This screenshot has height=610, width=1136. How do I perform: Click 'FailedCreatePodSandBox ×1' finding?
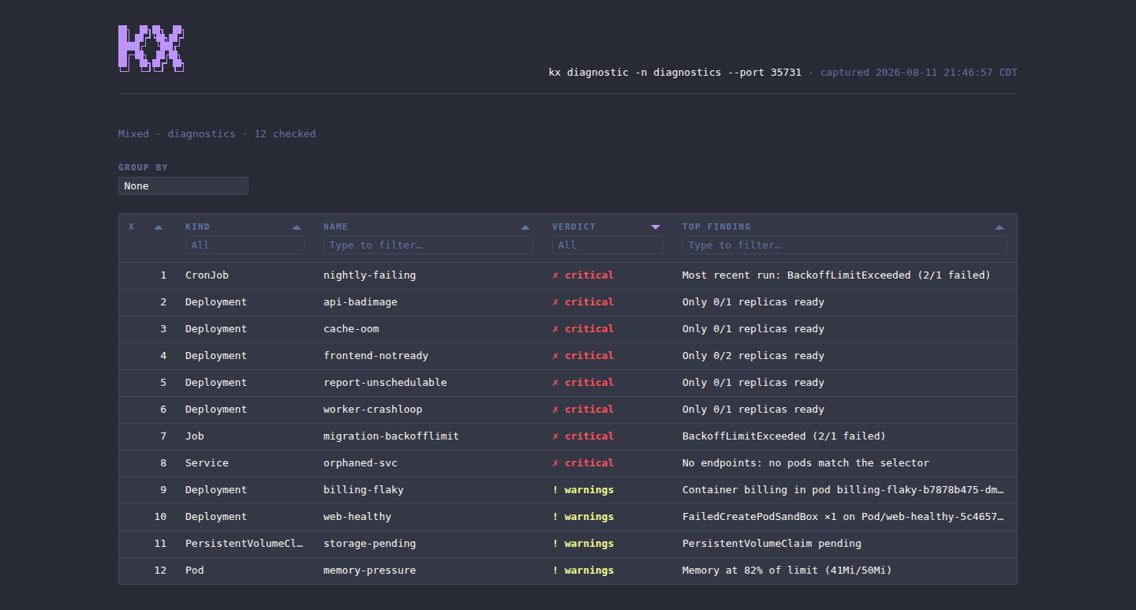[843, 517]
